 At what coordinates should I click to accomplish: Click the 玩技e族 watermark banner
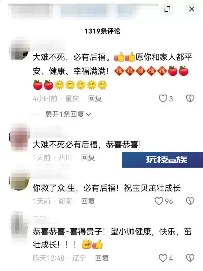pos(162,160)
